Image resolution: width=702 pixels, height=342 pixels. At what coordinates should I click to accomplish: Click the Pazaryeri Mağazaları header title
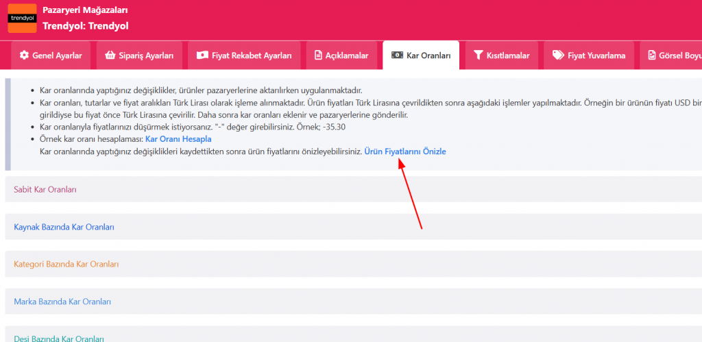pos(85,10)
